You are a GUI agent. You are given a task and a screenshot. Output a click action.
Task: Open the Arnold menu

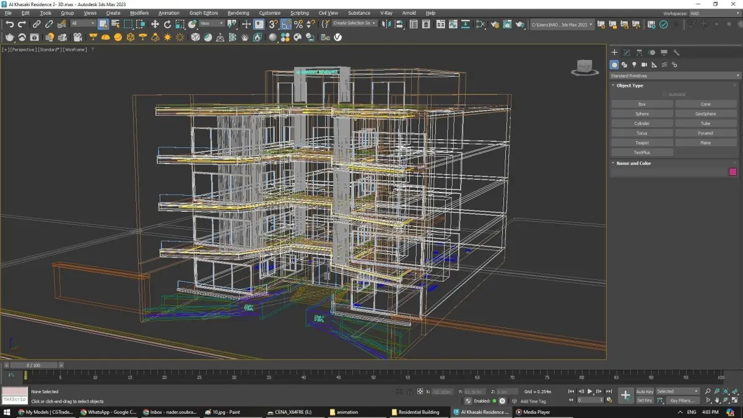[x=409, y=13]
